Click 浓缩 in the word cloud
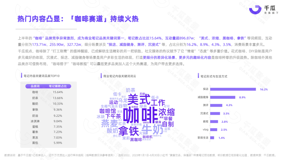This screenshot has width=286, height=160. (x=166, y=111)
